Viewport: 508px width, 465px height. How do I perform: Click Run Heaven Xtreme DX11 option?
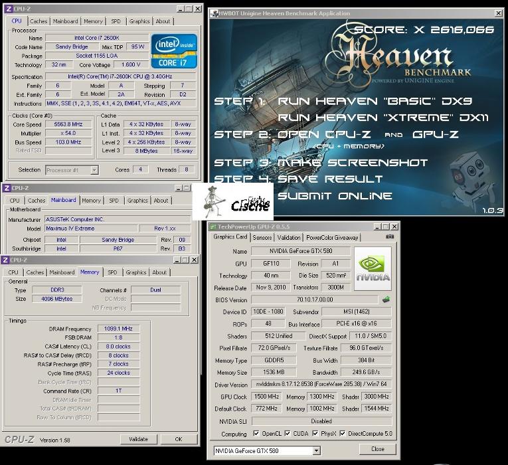(x=383, y=118)
